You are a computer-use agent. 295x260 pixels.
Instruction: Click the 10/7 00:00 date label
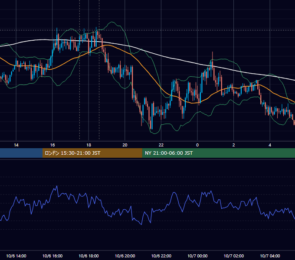tap(197, 256)
